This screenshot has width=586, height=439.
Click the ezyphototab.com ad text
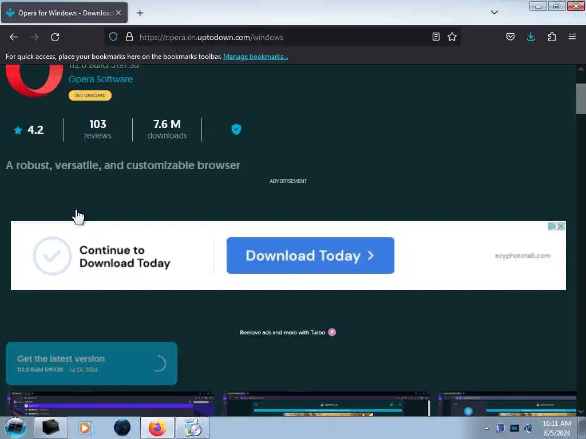[522, 256]
